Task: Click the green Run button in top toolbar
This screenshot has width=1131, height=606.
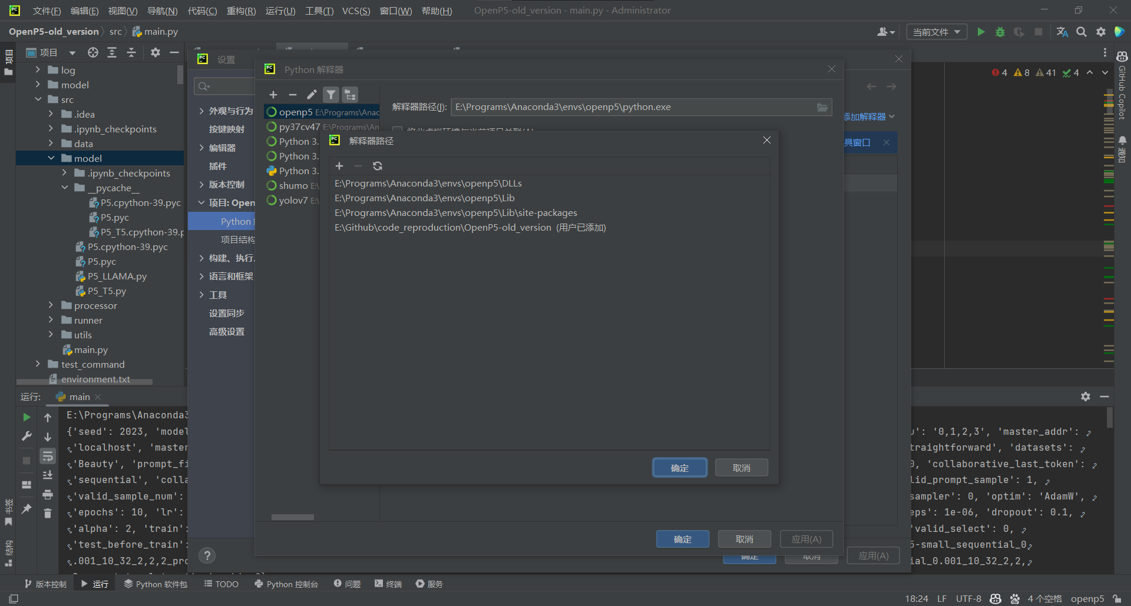Action: [x=981, y=32]
